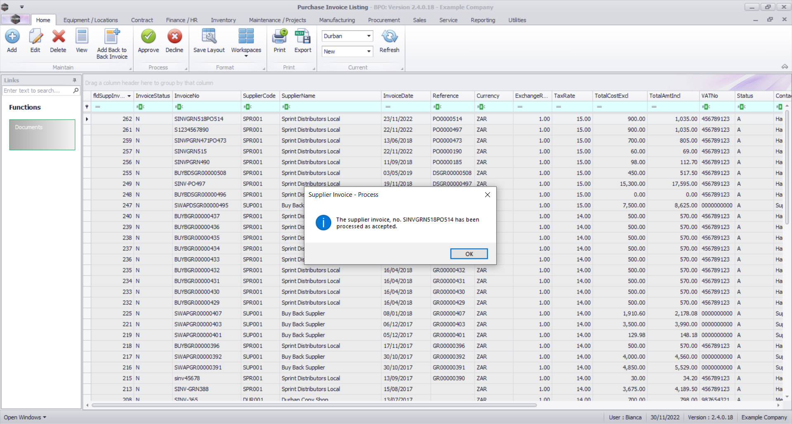Click Add Back to Back Invoice icon
Viewport: 792px width, 424px height.
pos(112,37)
